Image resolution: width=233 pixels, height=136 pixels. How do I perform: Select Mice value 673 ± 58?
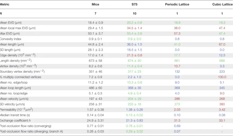(96, 61)
